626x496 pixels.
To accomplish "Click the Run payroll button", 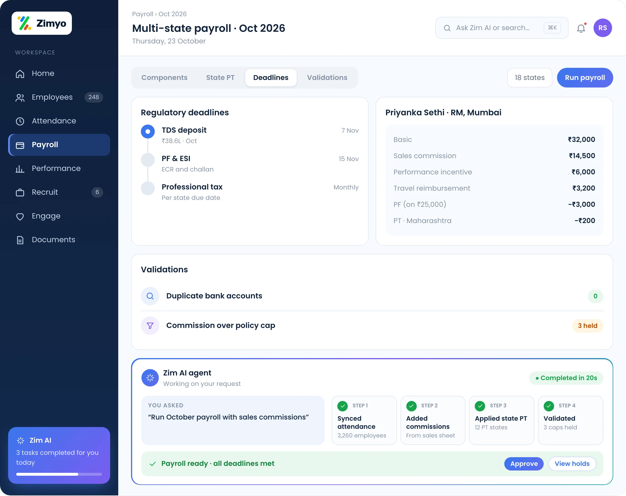I will 585,77.
